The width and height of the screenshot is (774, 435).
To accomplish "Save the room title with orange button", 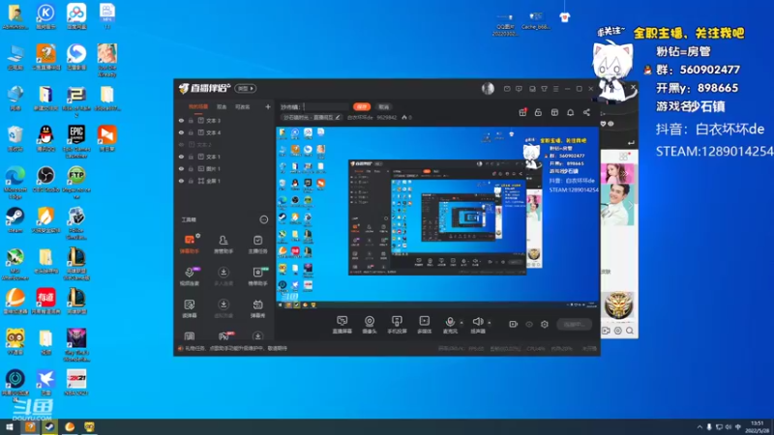I will coord(362,106).
